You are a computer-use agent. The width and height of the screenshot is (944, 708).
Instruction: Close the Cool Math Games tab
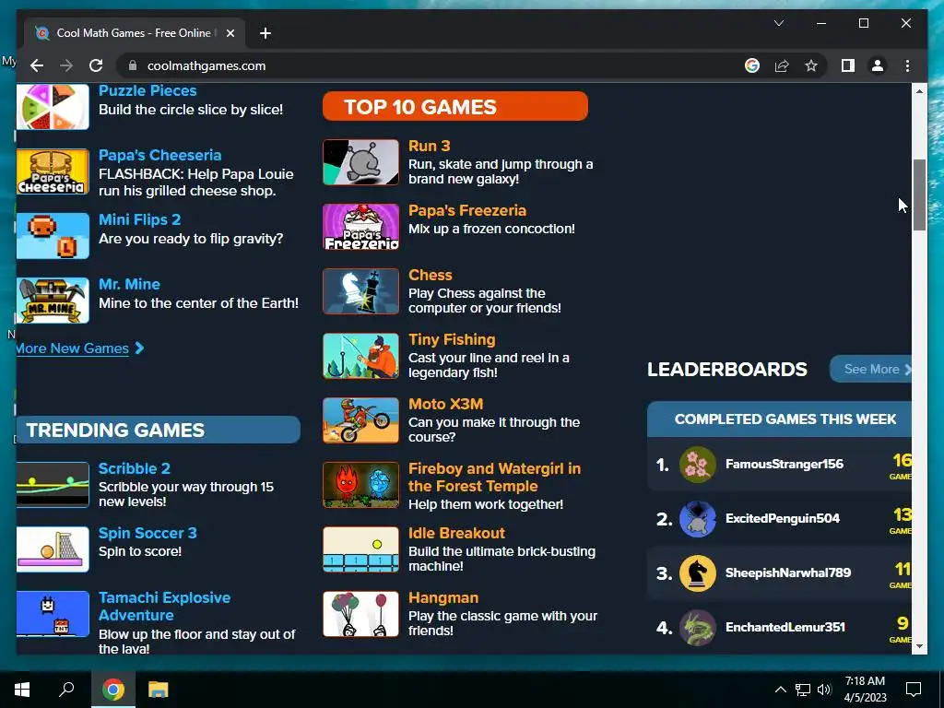click(230, 33)
